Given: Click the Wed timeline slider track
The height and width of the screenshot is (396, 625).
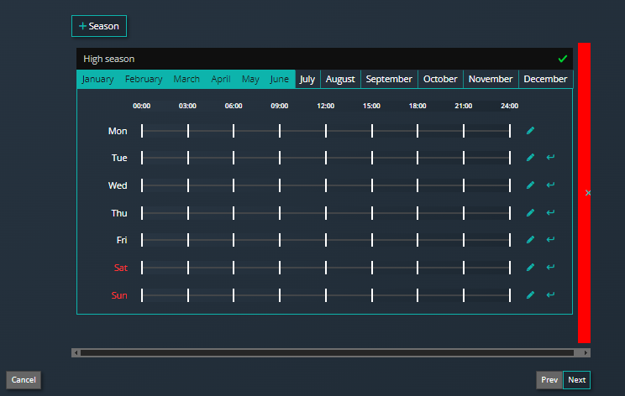Looking at the screenshot, I should coord(326,185).
